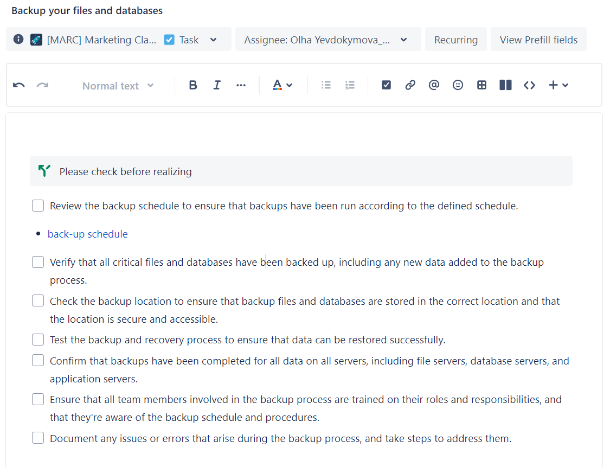Viewport: 610px width, 467px height.
Task: Toggle italic formatting
Action: tap(217, 85)
